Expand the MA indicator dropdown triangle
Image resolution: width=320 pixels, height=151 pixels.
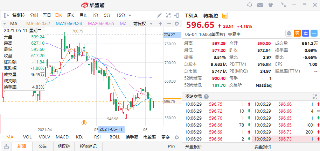(x=5, y=24)
